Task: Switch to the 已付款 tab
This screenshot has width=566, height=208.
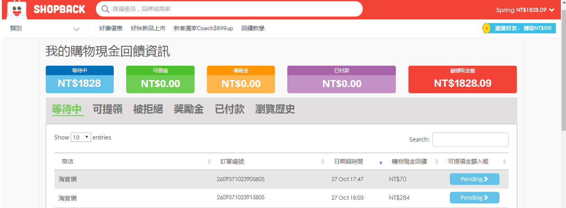Action: (x=230, y=109)
